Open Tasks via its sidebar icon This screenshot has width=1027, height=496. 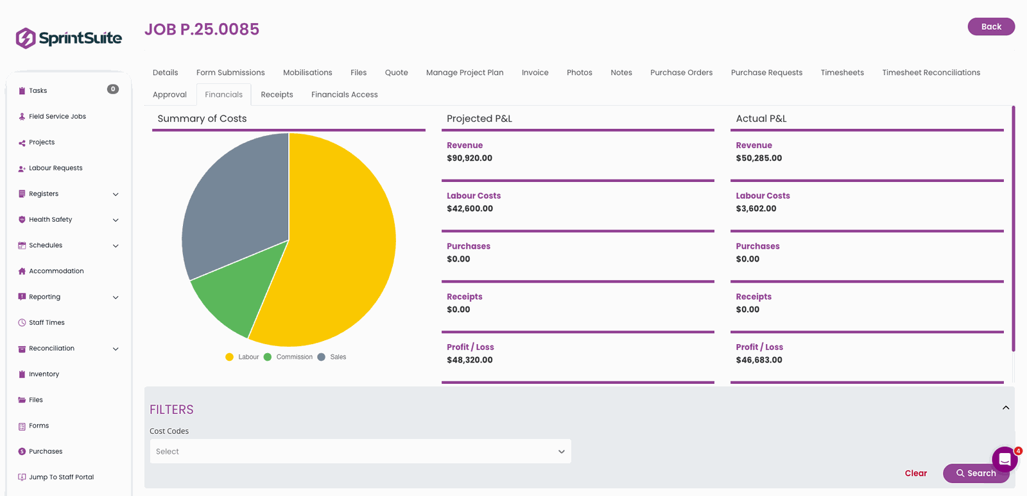coord(22,91)
